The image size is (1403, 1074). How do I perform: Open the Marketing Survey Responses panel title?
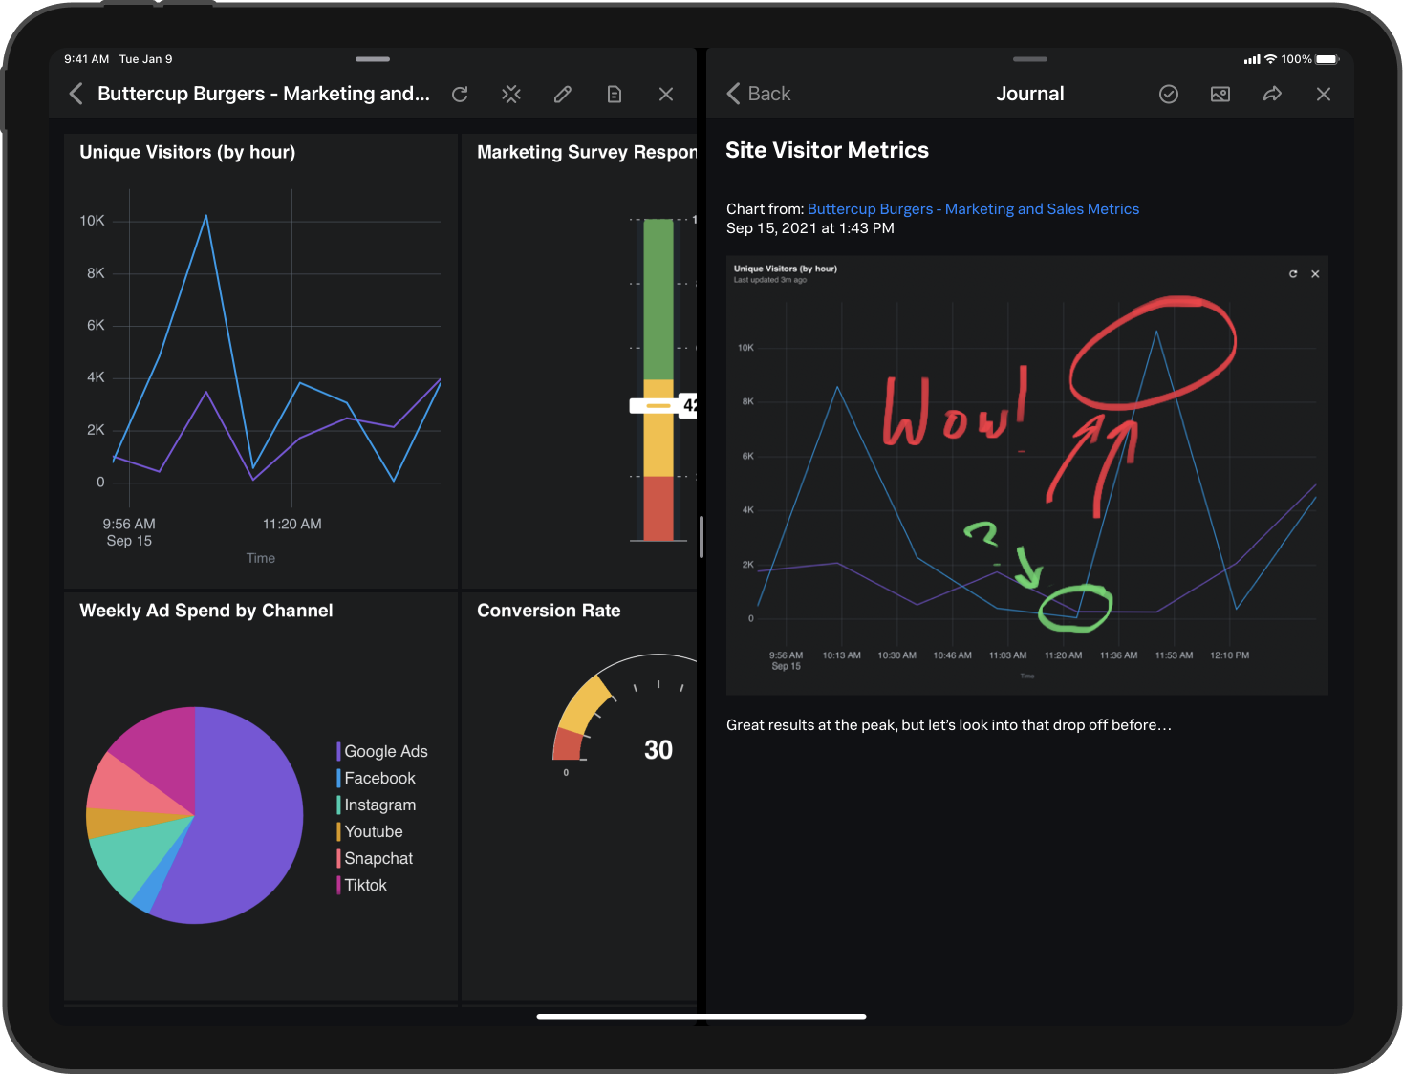pyautogui.click(x=587, y=152)
